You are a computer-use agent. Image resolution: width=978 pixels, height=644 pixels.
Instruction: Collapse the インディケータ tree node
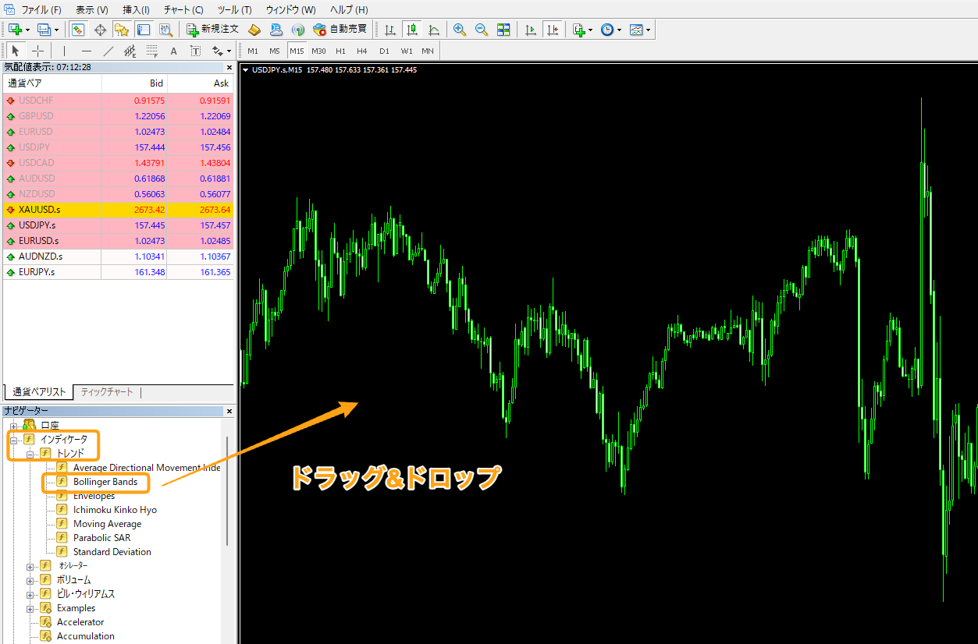pos(12,440)
